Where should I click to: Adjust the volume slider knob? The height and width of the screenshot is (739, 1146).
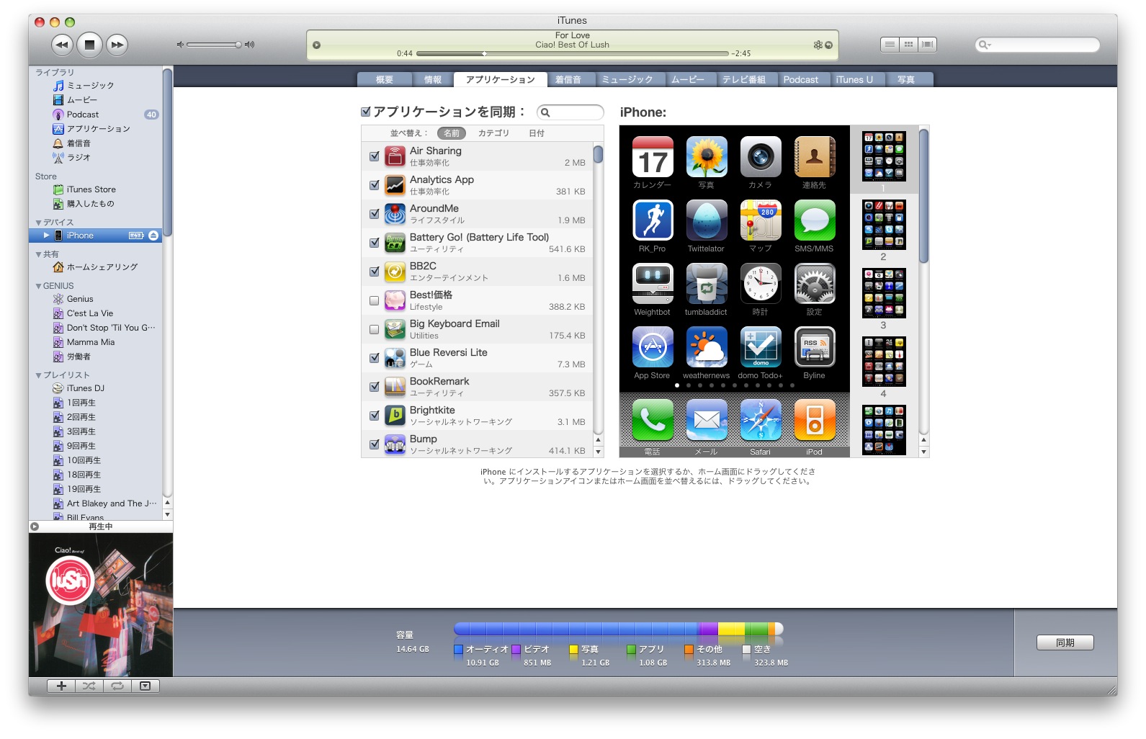pos(238,45)
